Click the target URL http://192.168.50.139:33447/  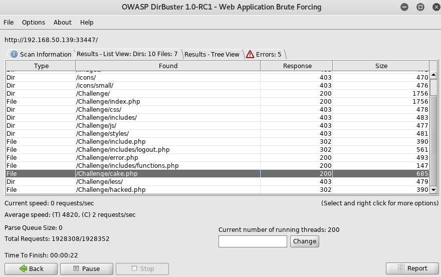pyautogui.click(x=51, y=40)
